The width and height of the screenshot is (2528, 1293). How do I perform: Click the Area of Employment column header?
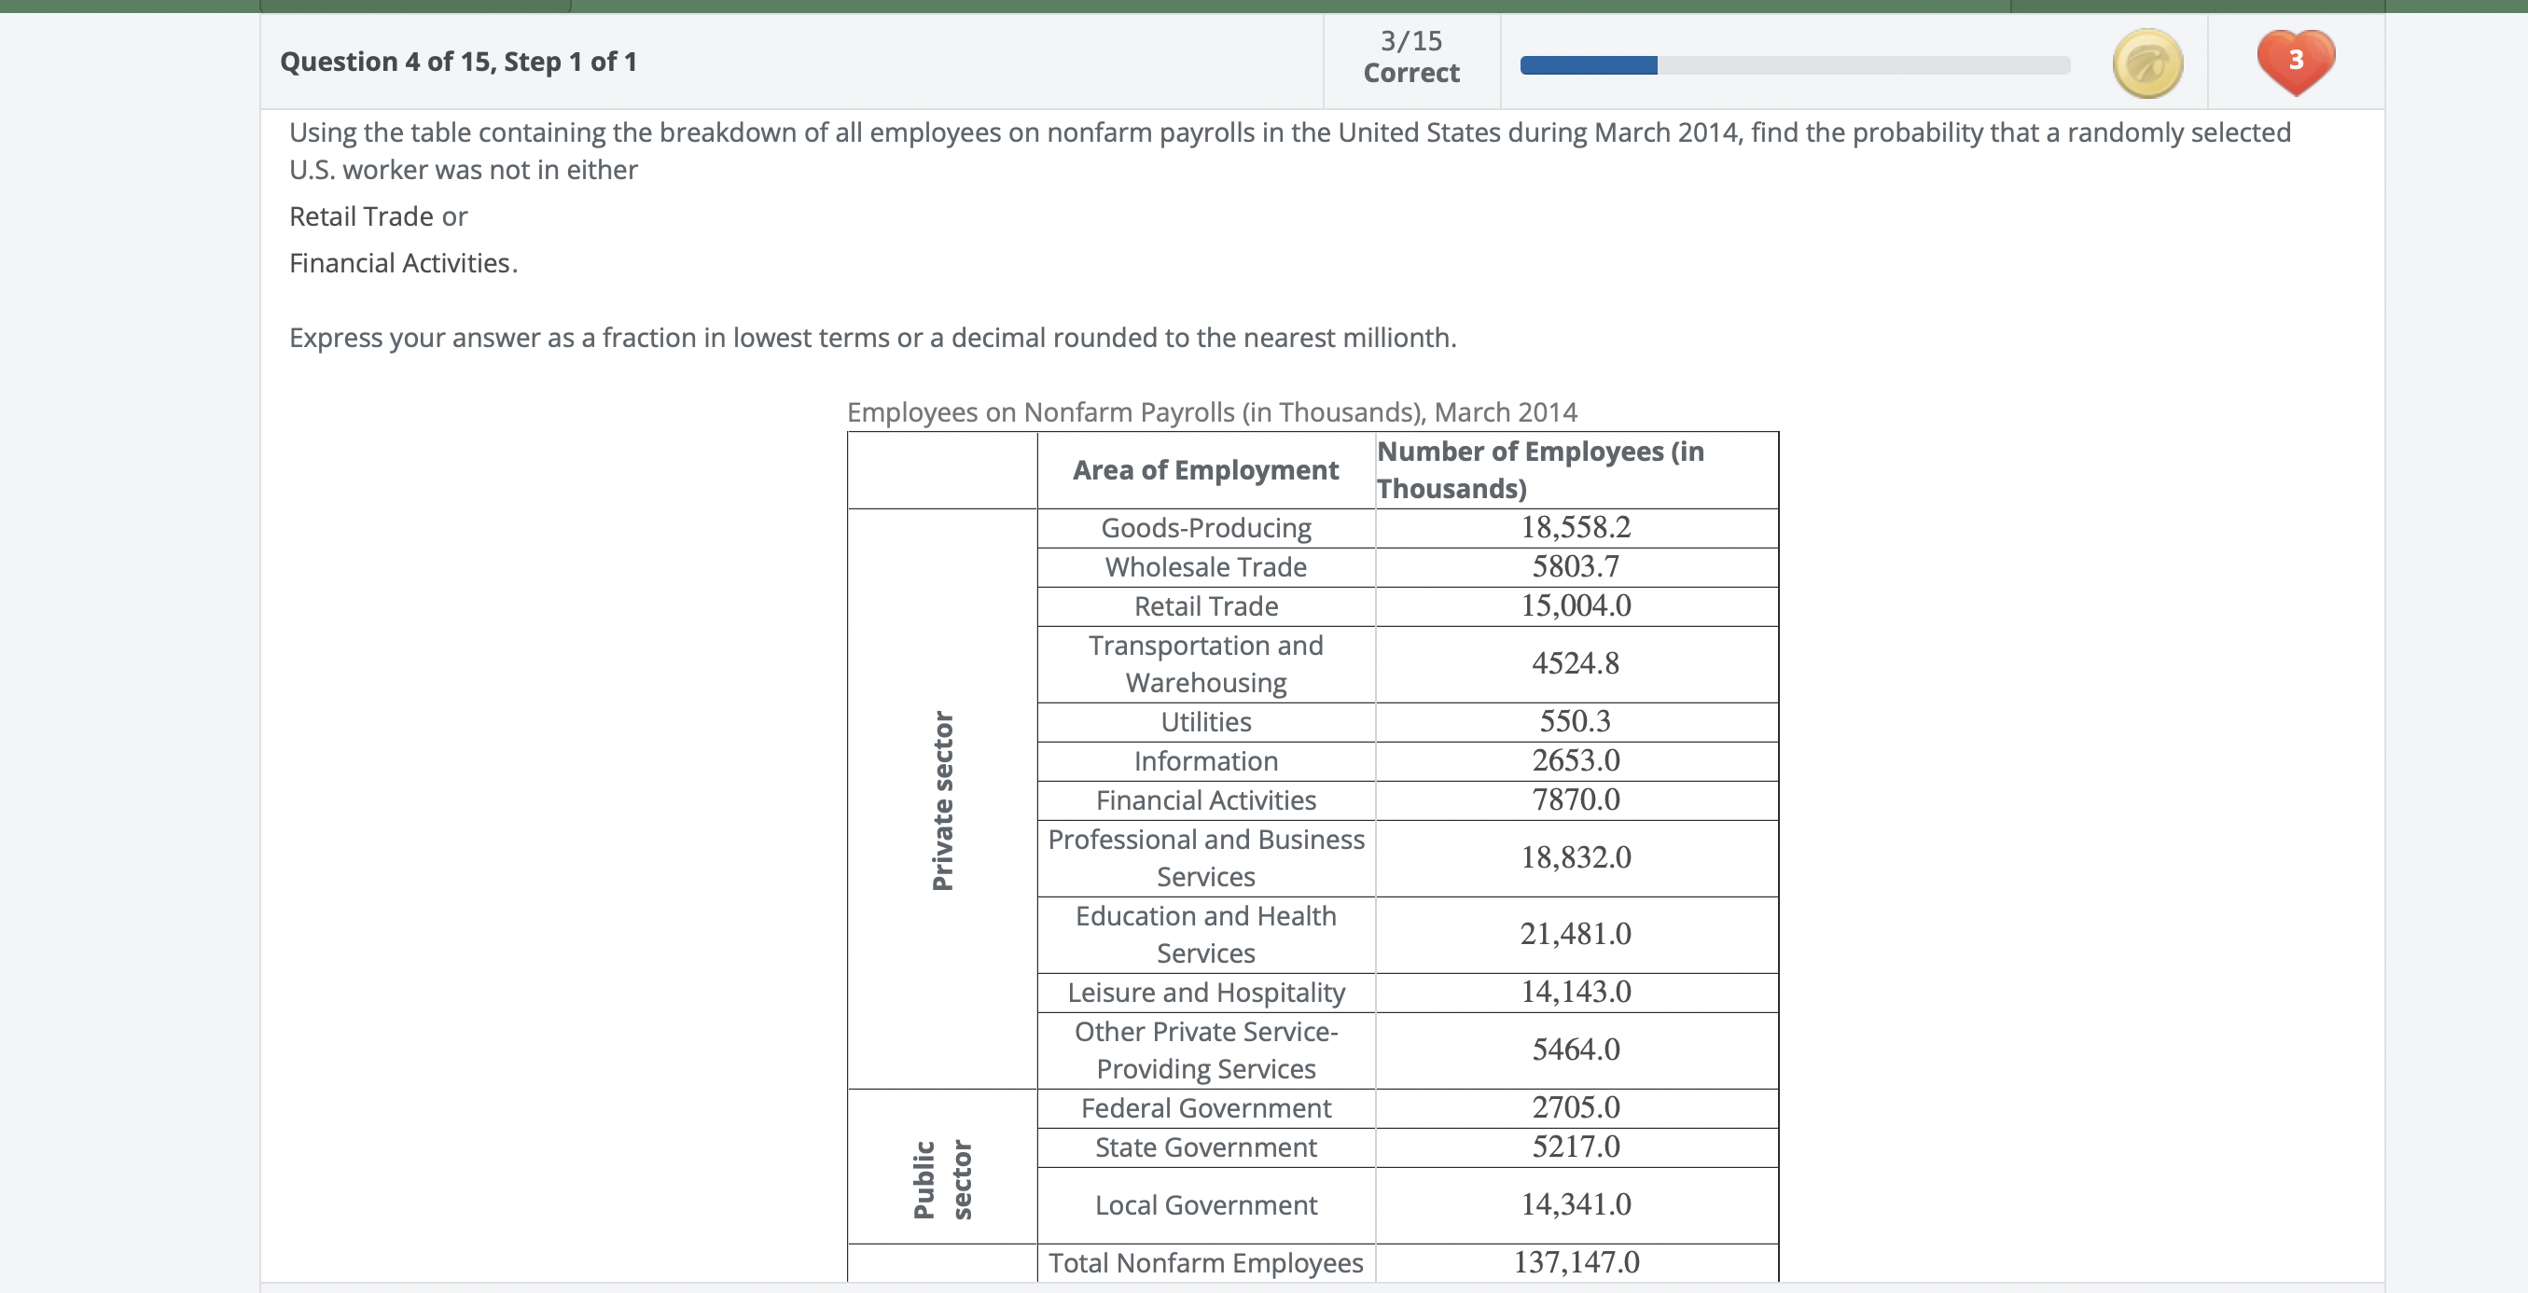[x=1205, y=470]
